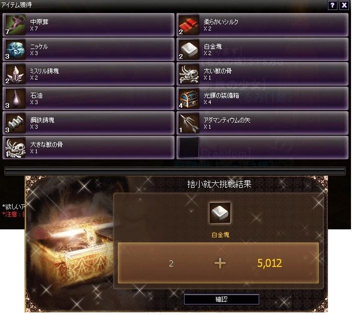
Task: Click the 白金塊 icon in item list
Action: point(189,49)
